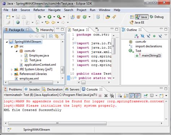Click the Run External Tools icon
The height and width of the screenshot is (135, 171).
tap(59, 17)
